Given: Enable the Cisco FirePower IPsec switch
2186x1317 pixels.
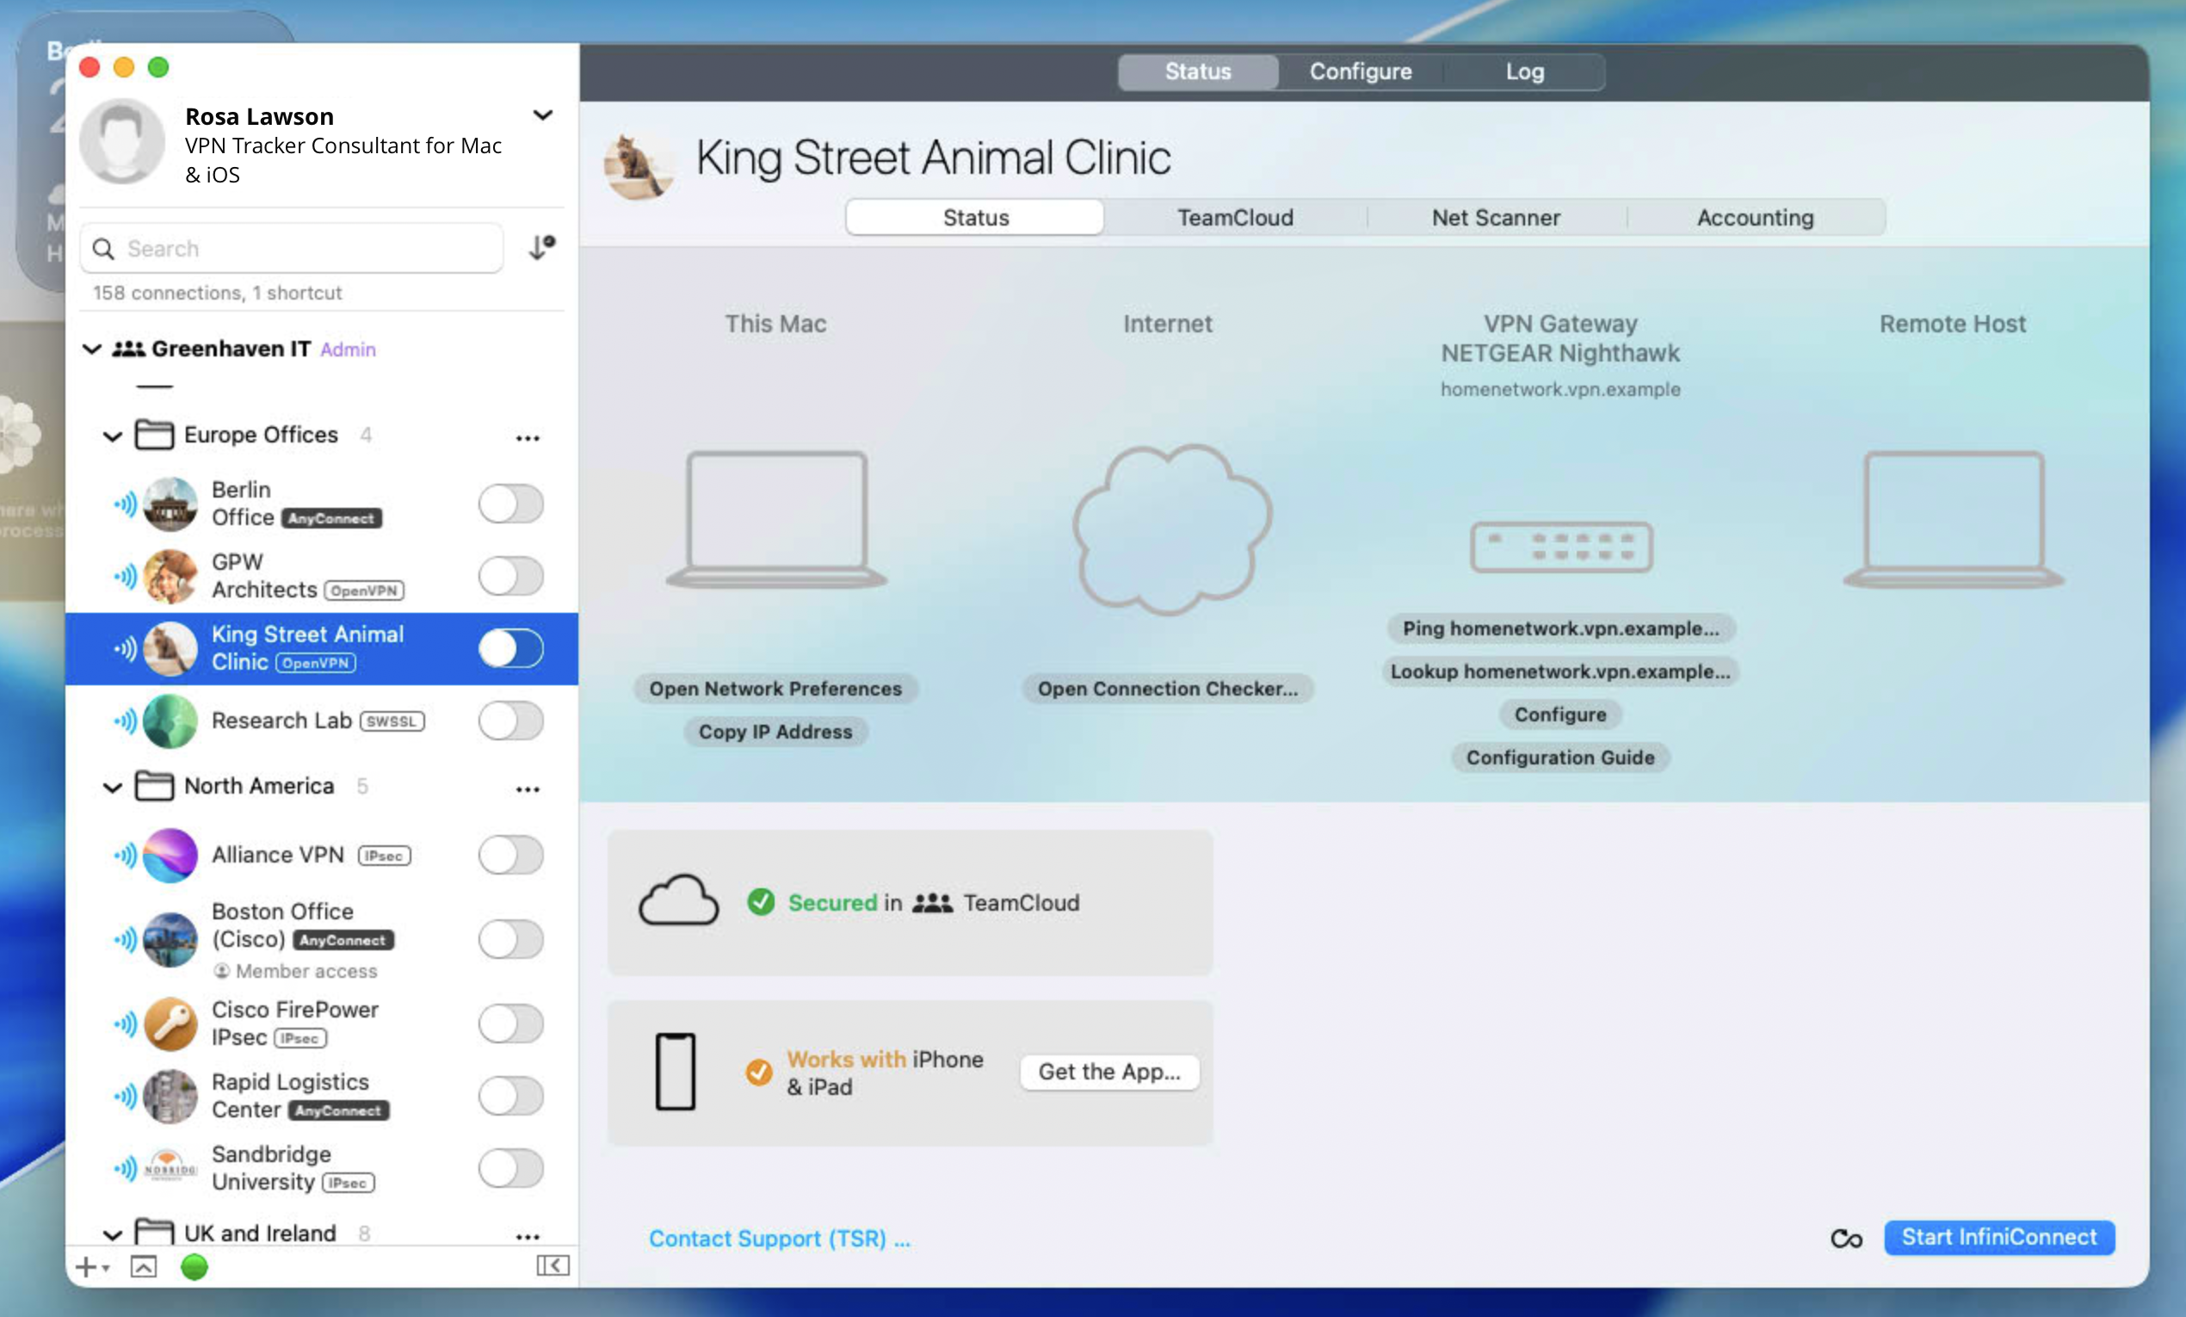Looking at the screenshot, I should tap(511, 1023).
